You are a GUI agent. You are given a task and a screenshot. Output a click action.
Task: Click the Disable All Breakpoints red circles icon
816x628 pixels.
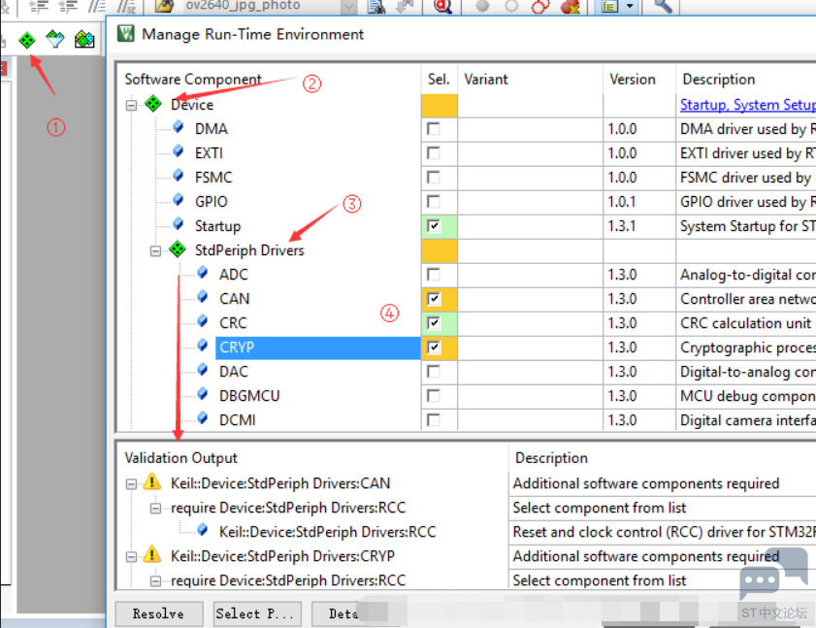[540, 6]
